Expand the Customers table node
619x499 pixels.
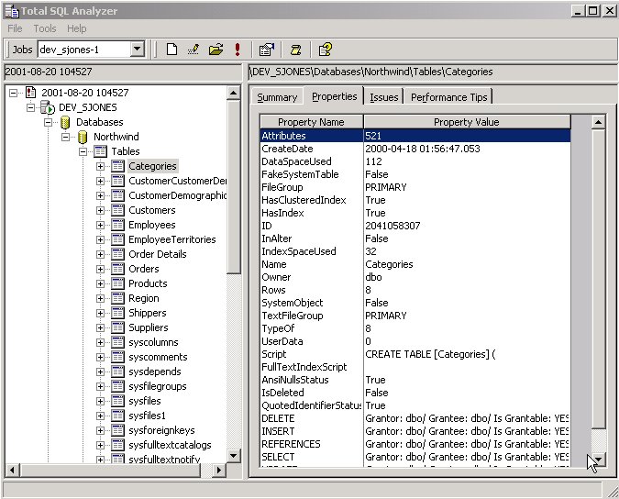[101, 210]
